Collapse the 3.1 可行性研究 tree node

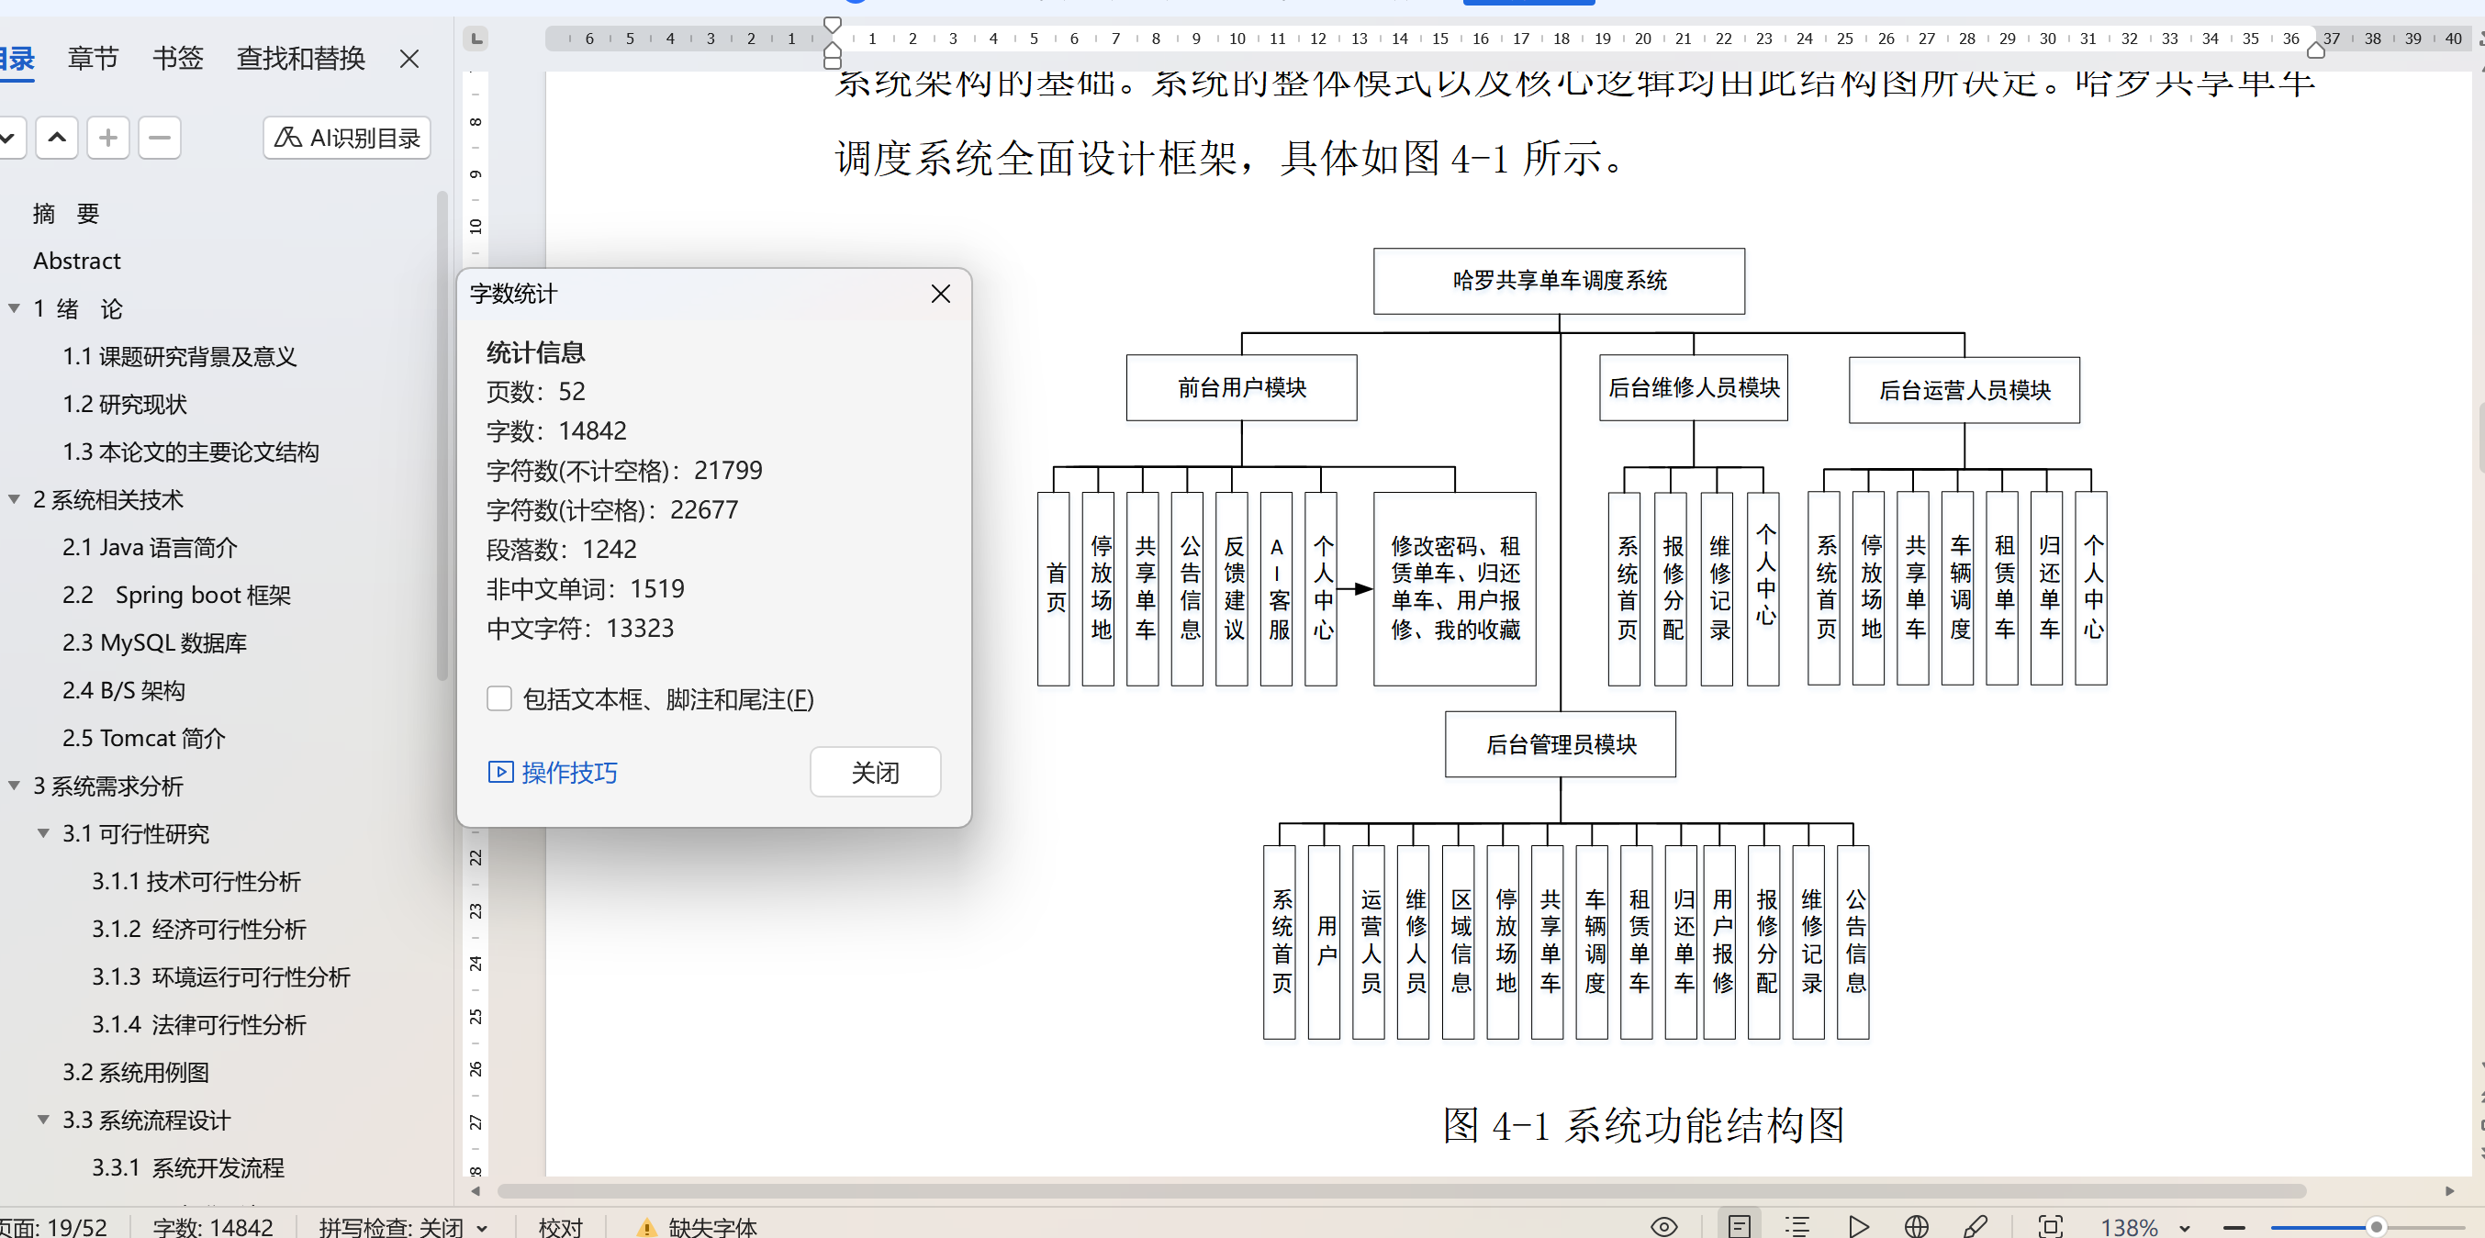tap(43, 833)
